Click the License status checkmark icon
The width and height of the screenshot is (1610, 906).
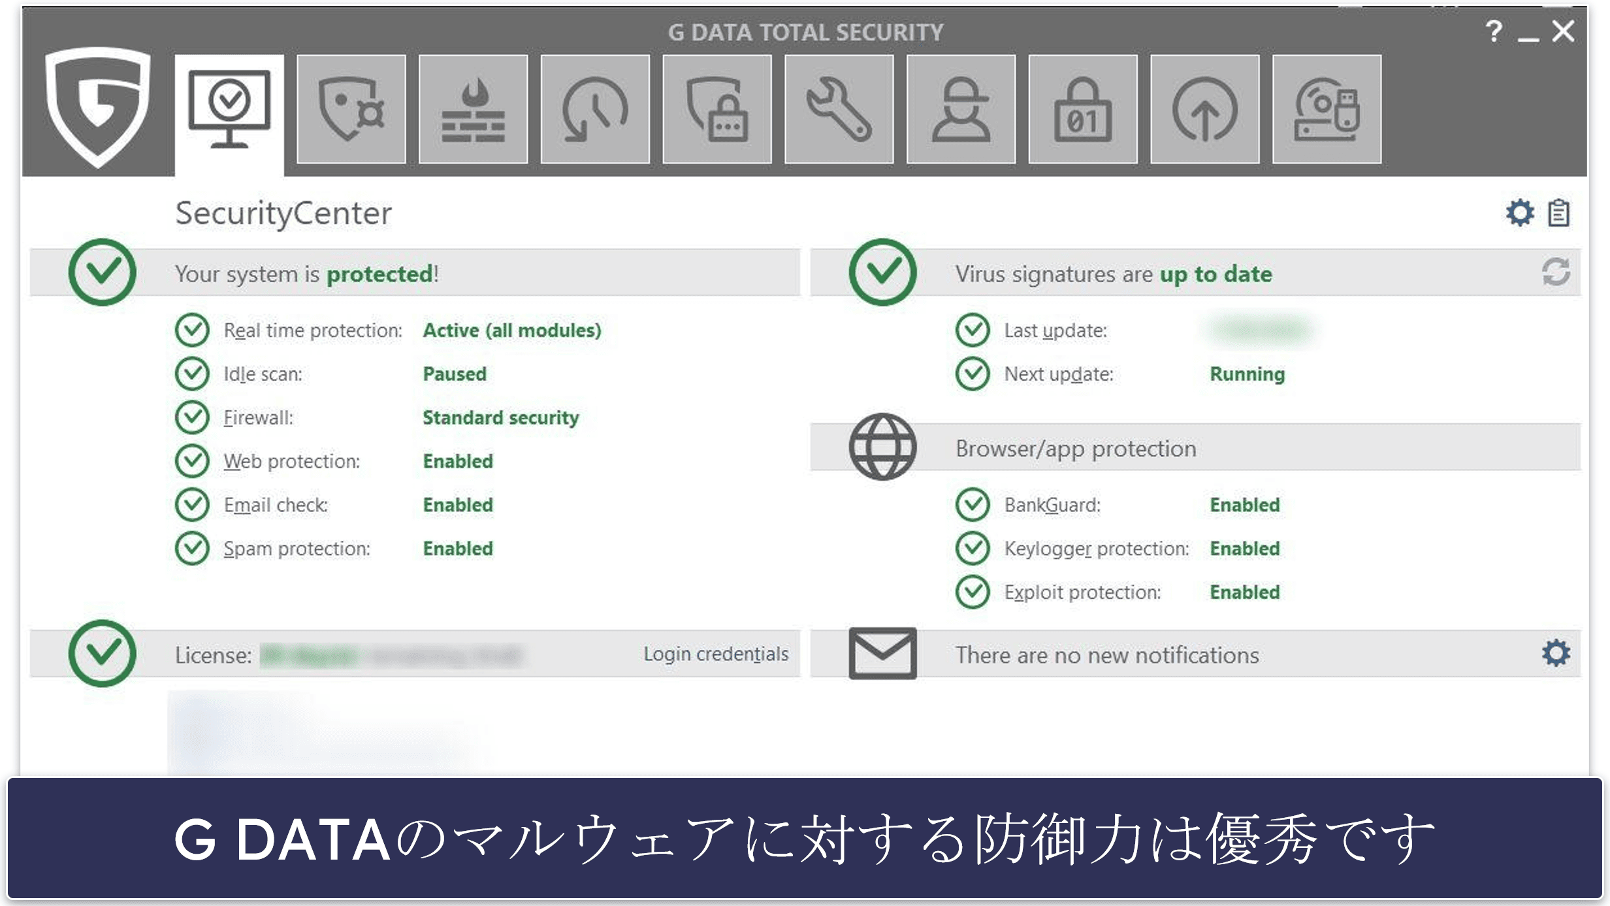tap(103, 653)
